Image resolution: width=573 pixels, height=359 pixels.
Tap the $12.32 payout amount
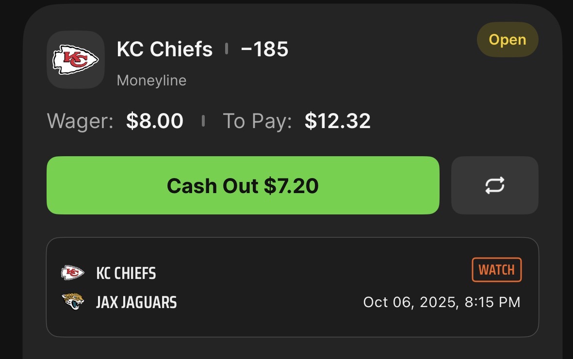click(x=338, y=121)
